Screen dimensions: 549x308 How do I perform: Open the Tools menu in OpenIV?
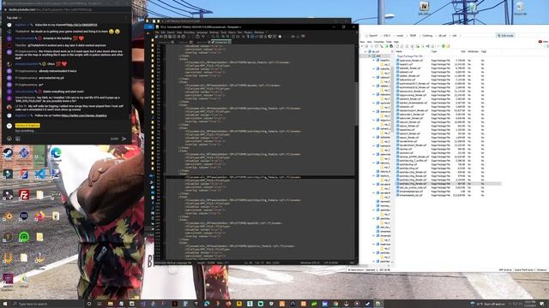coord(389,42)
